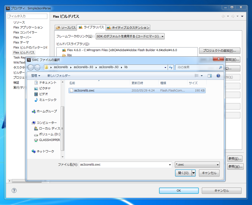252x205 pixels.
Task: Select Network (ネットワーク) in the navigation pane
Action: 43,151
